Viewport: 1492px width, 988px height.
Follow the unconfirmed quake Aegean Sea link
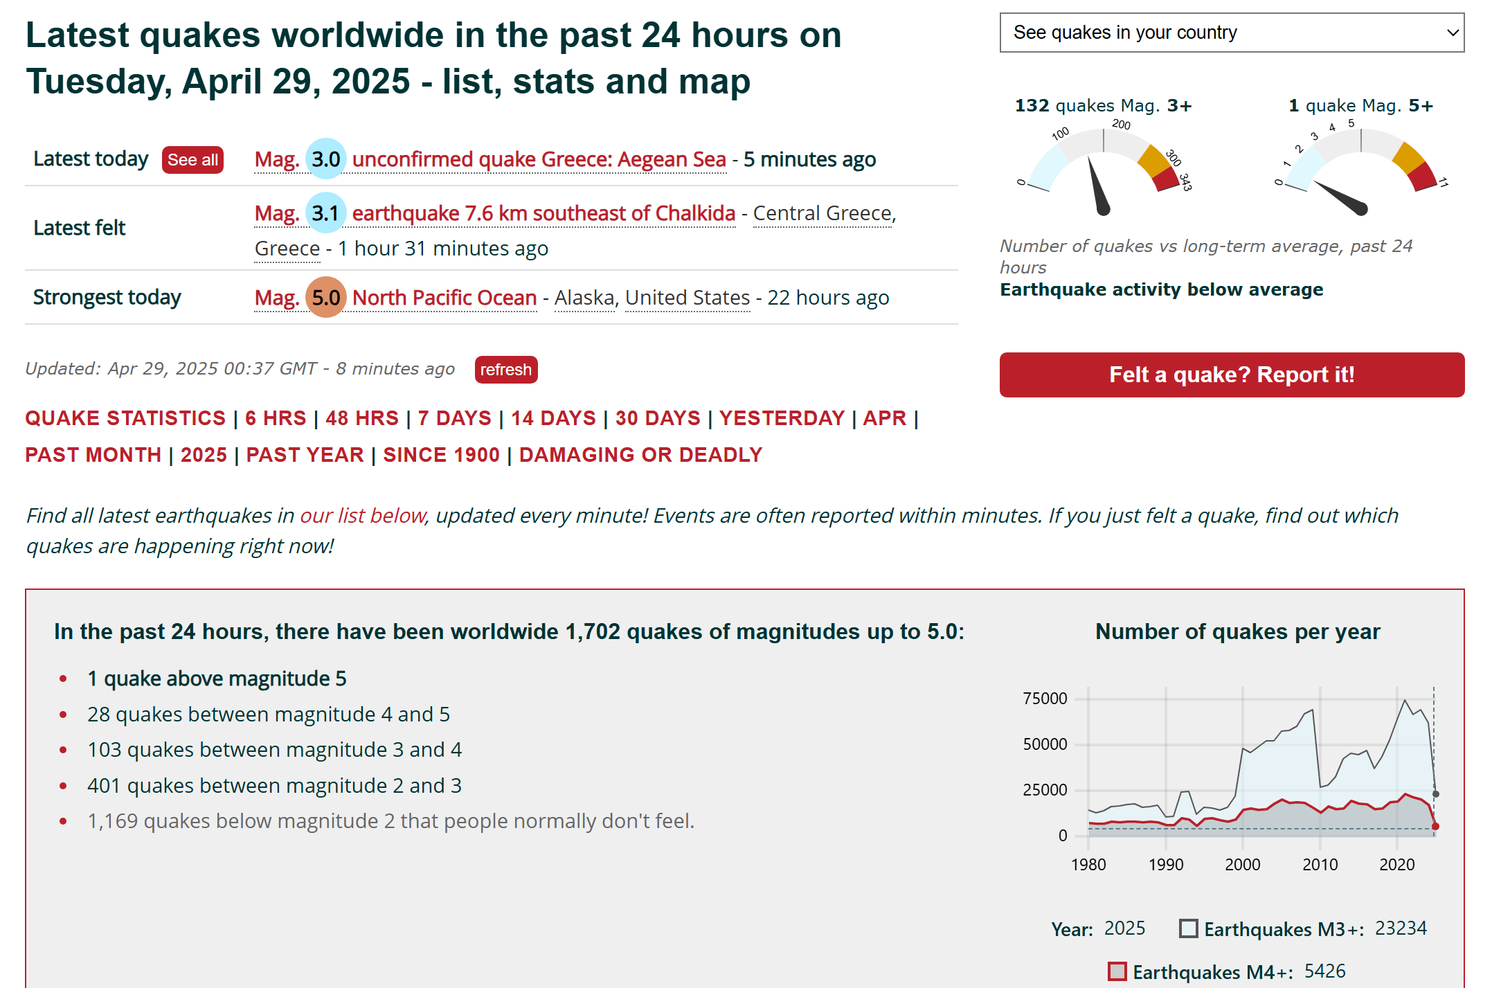point(539,159)
